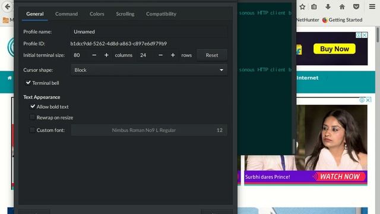Open the Scrolling tab
Screen dimensions: 380x214
pyautogui.click(x=125, y=14)
